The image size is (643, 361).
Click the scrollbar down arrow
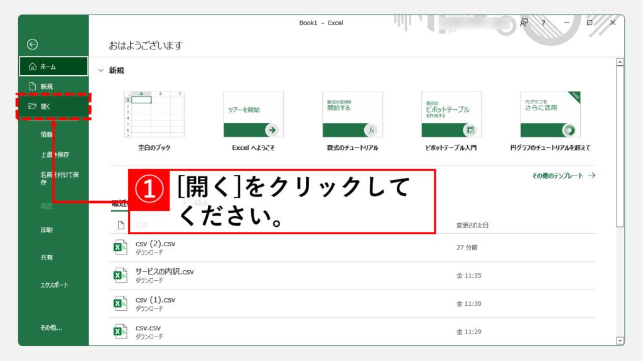coord(620,340)
